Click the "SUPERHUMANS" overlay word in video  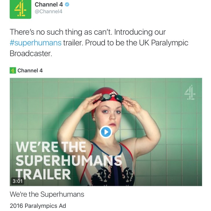click(69, 160)
